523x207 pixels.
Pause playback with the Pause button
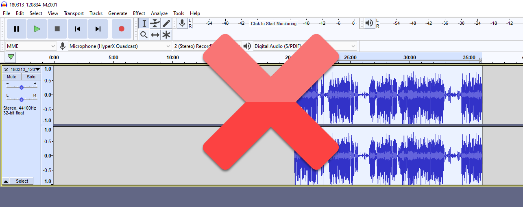(x=17, y=29)
